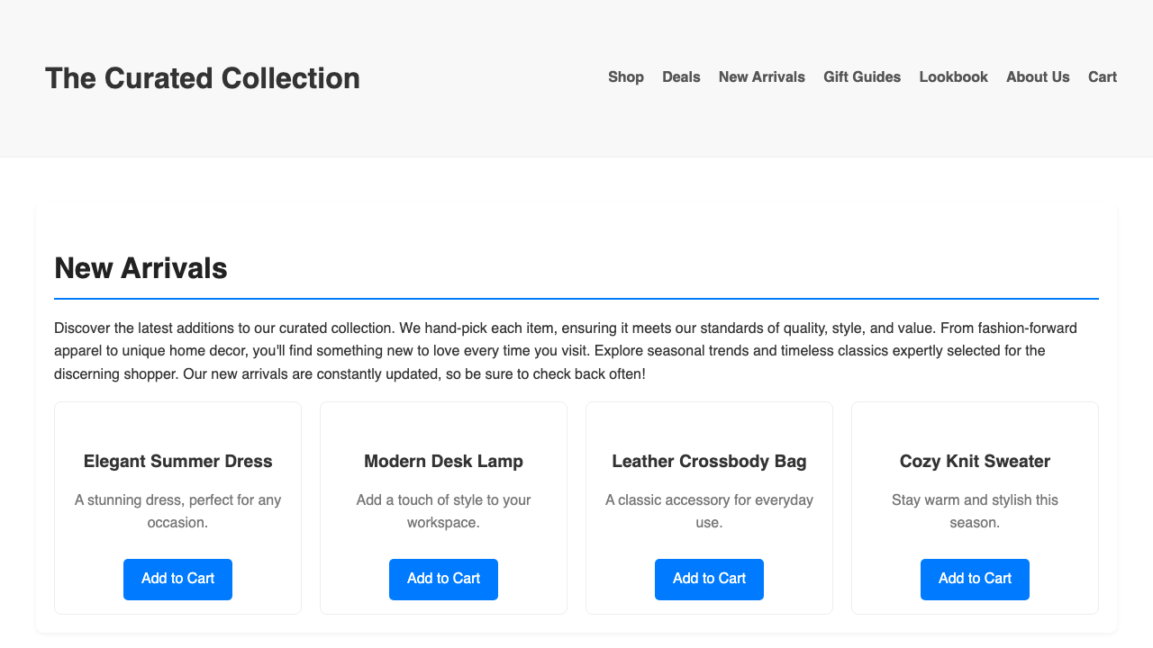This screenshot has width=1153, height=648.
Task: Click The Curated Collection site title
Action: coord(203,78)
